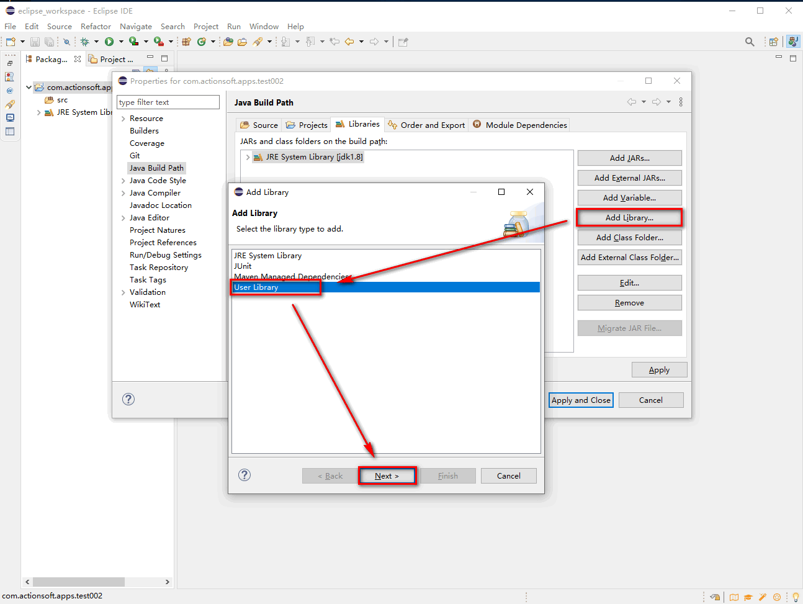Click the type filter text field

point(168,102)
